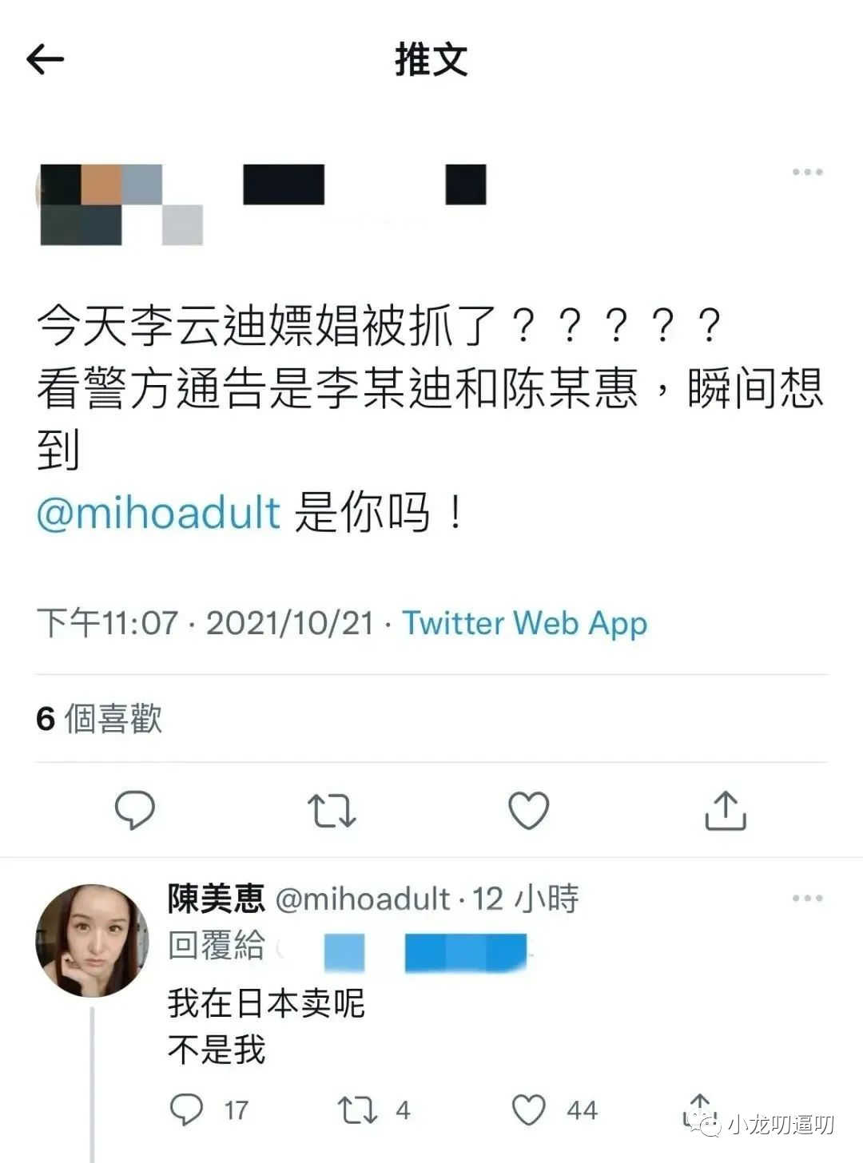This screenshot has width=863, height=1163.
Task: Retweet the main tweet
Action: pyautogui.click(x=332, y=810)
